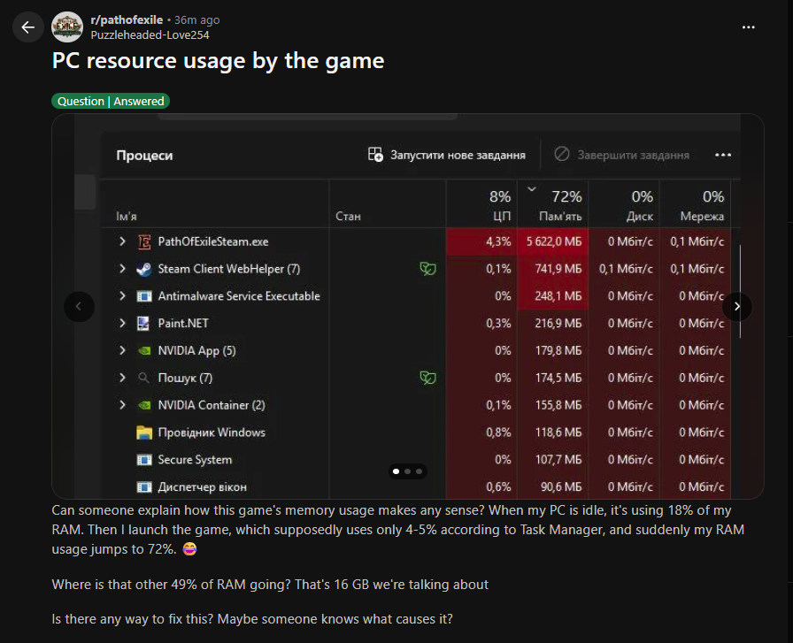The width and height of the screenshot is (793, 643).
Task: Expand the NVIDIA App (5) group
Action: coord(122,350)
